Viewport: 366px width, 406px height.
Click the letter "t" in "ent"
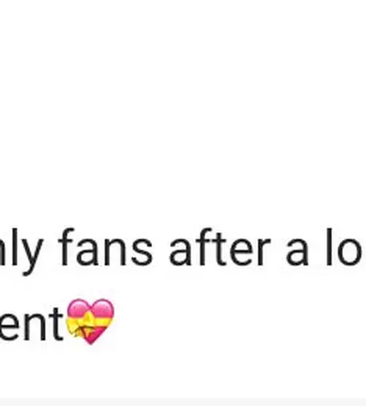(56, 324)
